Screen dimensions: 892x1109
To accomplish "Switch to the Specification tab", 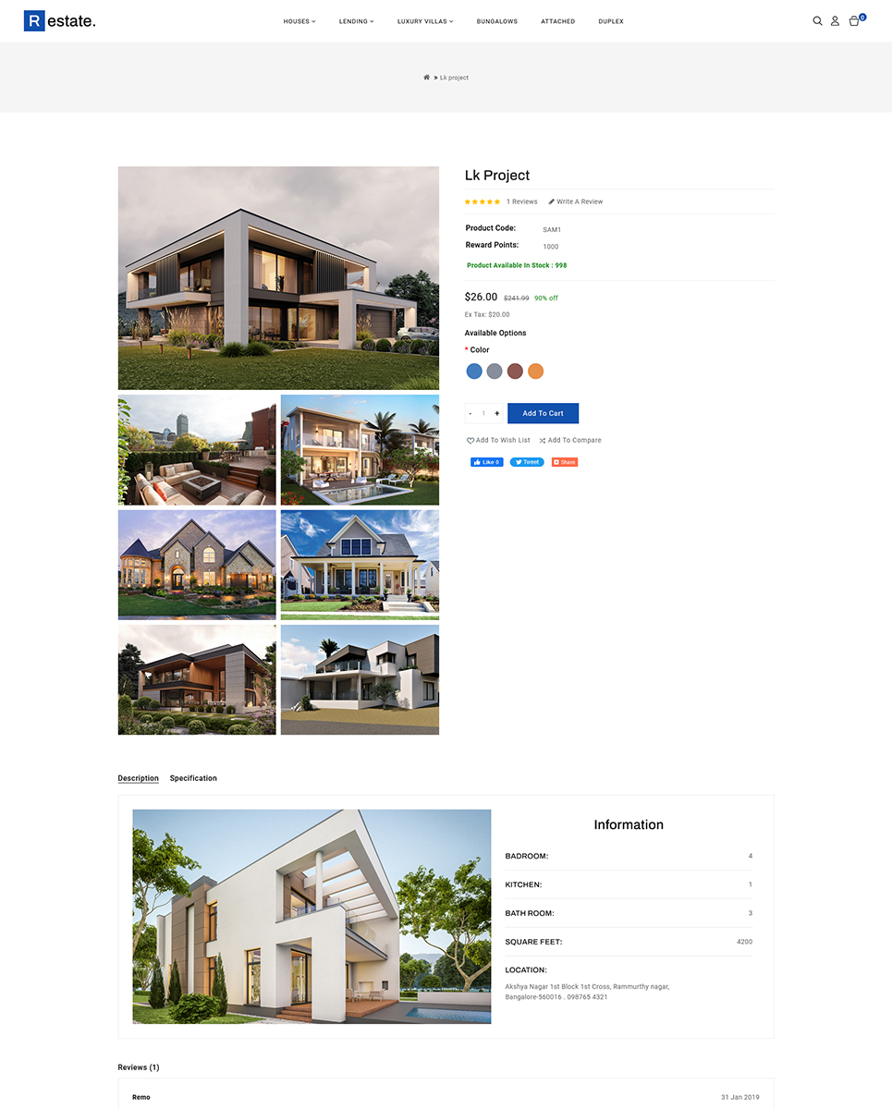I will (x=193, y=778).
